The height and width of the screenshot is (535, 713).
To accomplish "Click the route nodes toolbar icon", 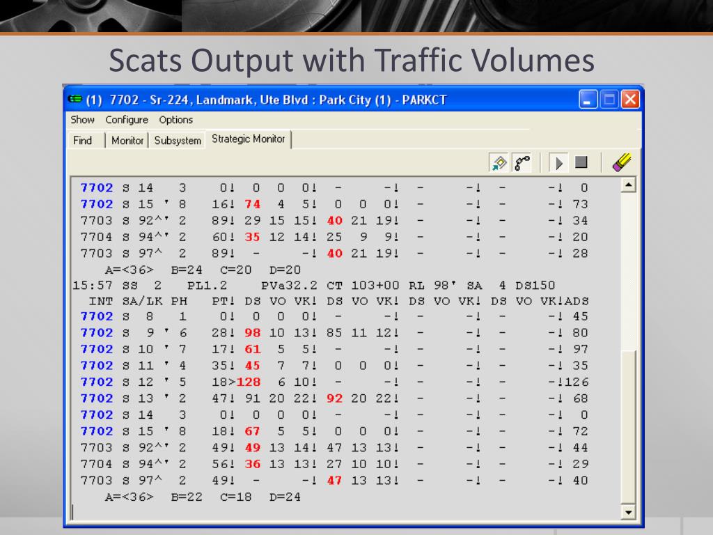I will coord(522,162).
